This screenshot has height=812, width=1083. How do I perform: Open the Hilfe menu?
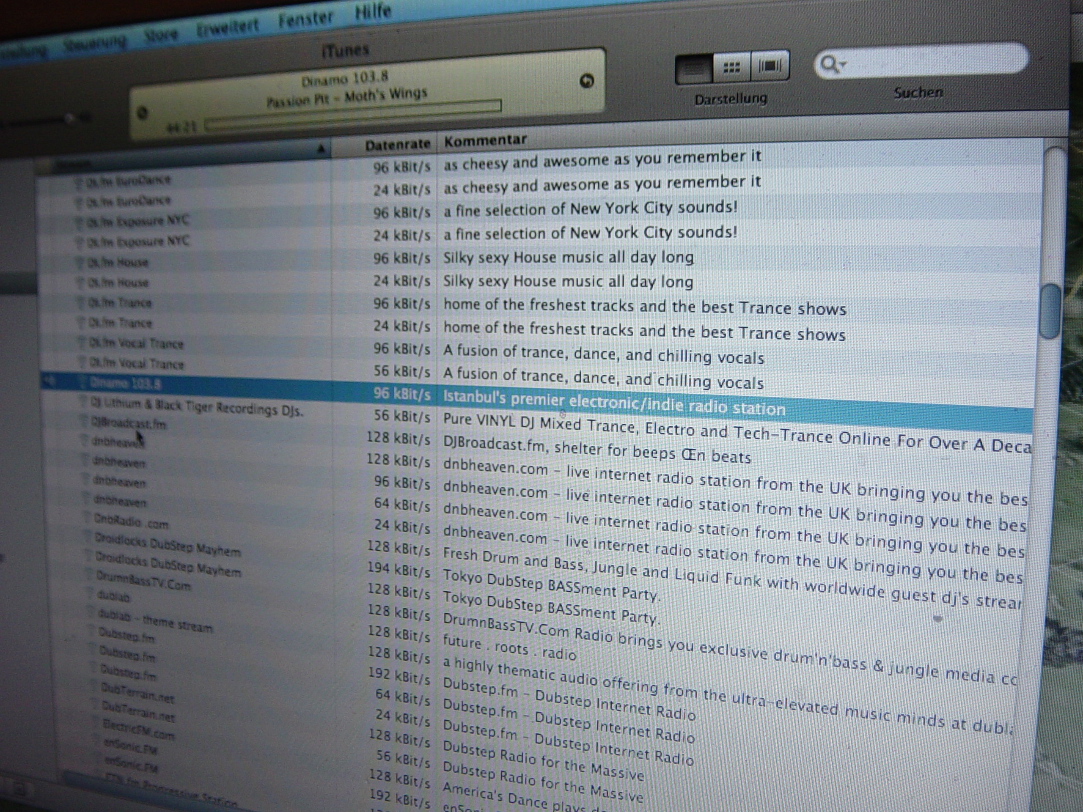click(373, 11)
